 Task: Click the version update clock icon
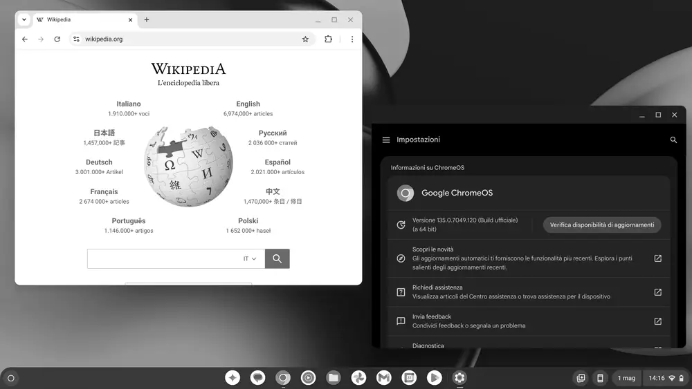pos(401,225)
